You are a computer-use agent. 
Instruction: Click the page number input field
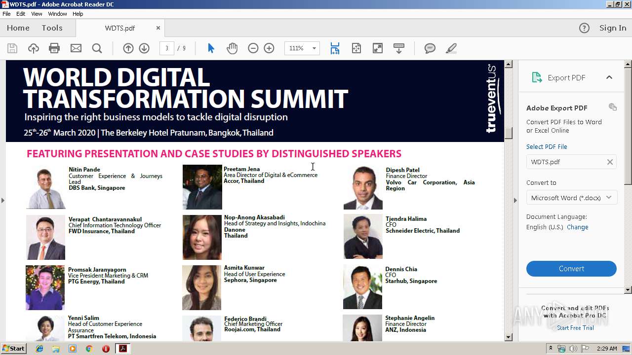167,48
